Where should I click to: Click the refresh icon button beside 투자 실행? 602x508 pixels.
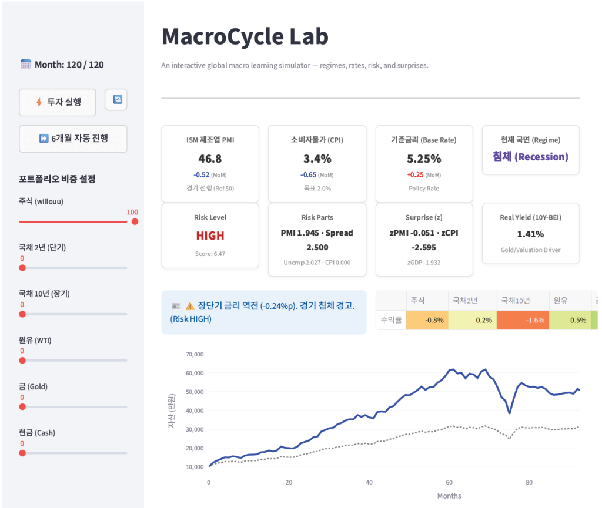coord(116,100)
